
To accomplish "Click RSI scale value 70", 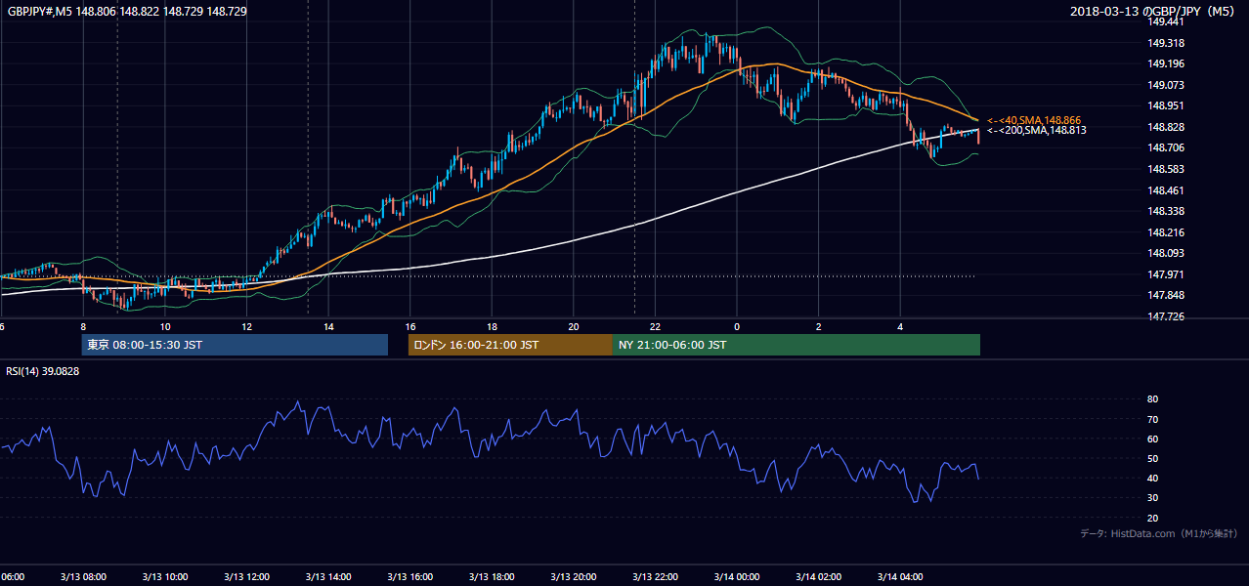I will click(1152, 419).
